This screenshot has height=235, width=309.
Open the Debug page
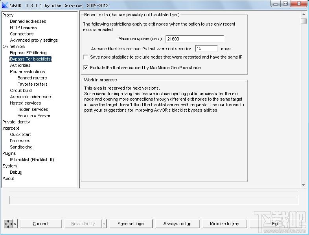[x=16, y=173]
